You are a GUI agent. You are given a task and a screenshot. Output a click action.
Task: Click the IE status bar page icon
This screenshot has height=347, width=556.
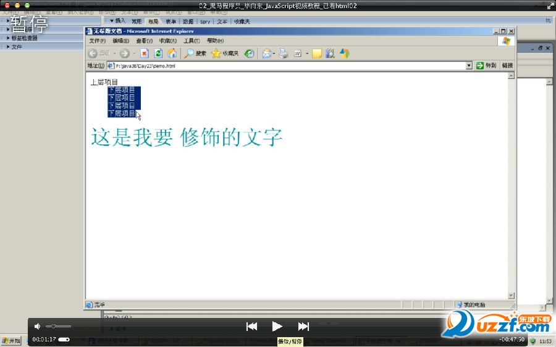tap(90, 304)
